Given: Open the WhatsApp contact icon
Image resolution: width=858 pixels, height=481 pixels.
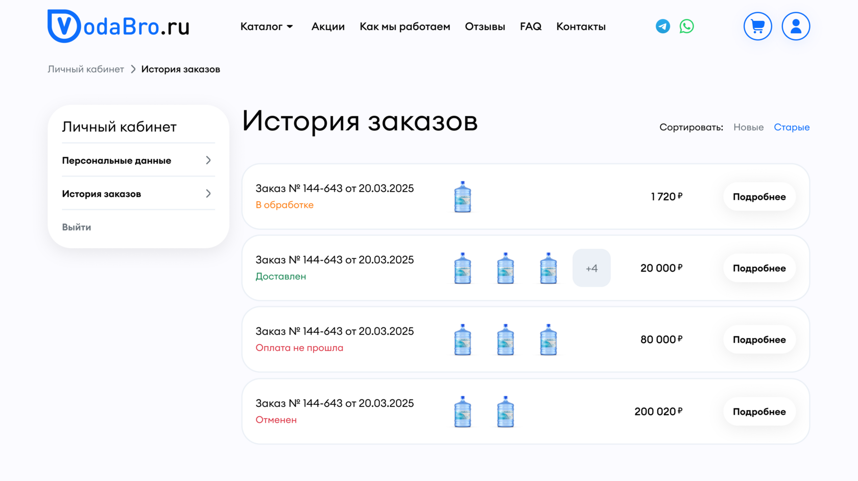Looking at the screenshot, I should tap(686, 26).
